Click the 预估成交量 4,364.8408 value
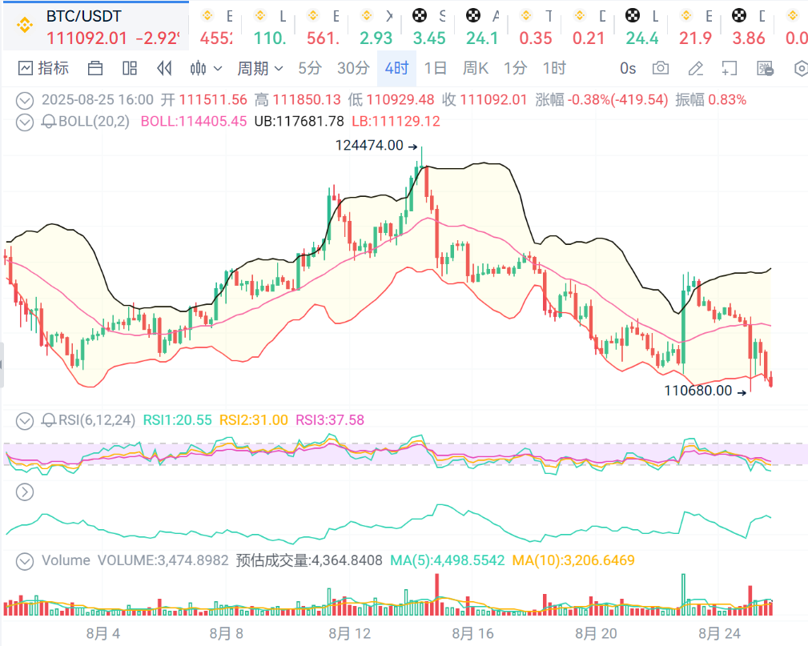This screenshot has width=808, height=646. pos(309,560)
